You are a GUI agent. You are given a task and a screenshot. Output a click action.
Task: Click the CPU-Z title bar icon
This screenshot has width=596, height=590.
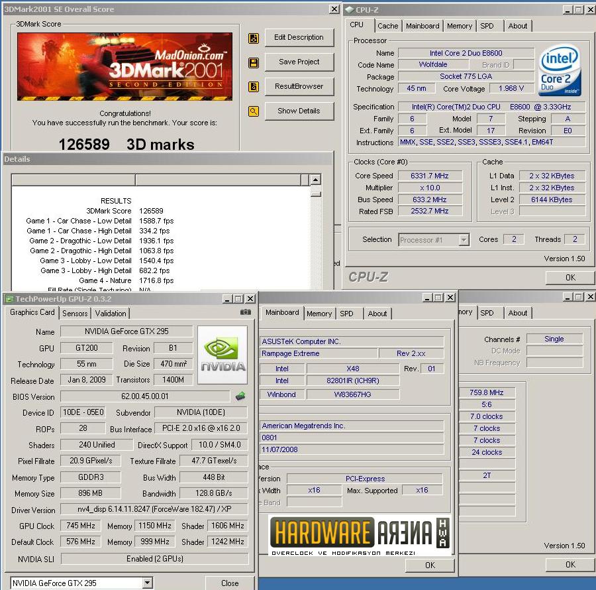coord(350,9)
